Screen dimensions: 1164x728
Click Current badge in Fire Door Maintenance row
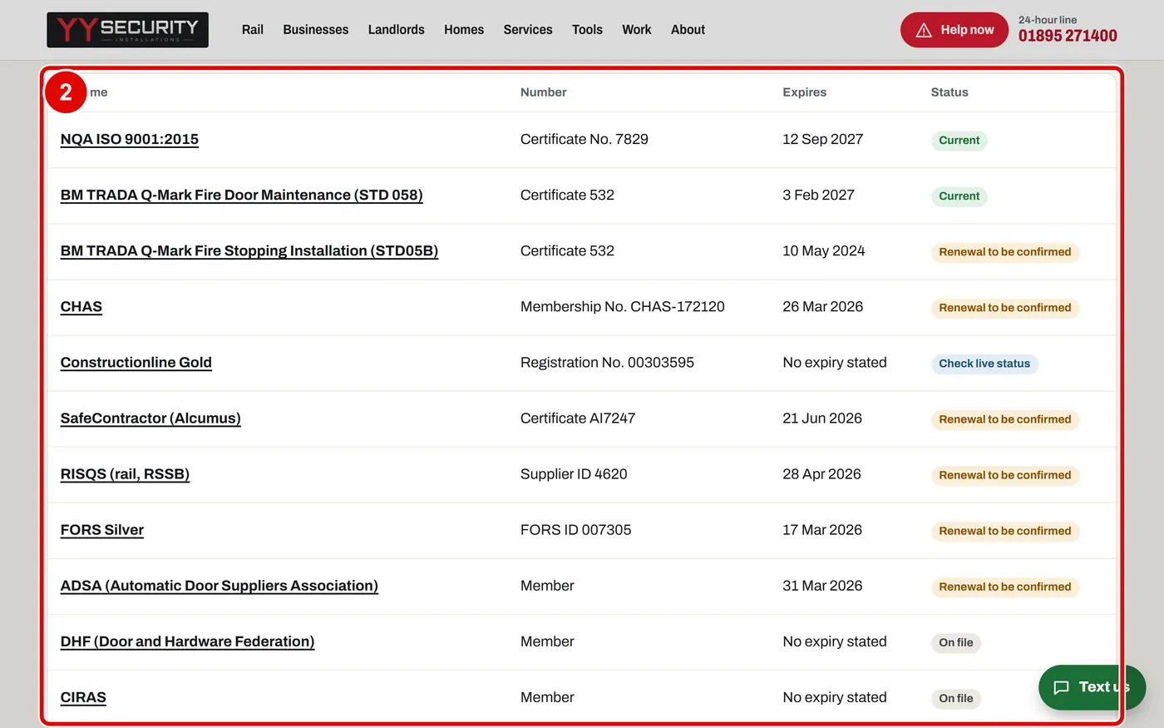(x=959, y=196)
